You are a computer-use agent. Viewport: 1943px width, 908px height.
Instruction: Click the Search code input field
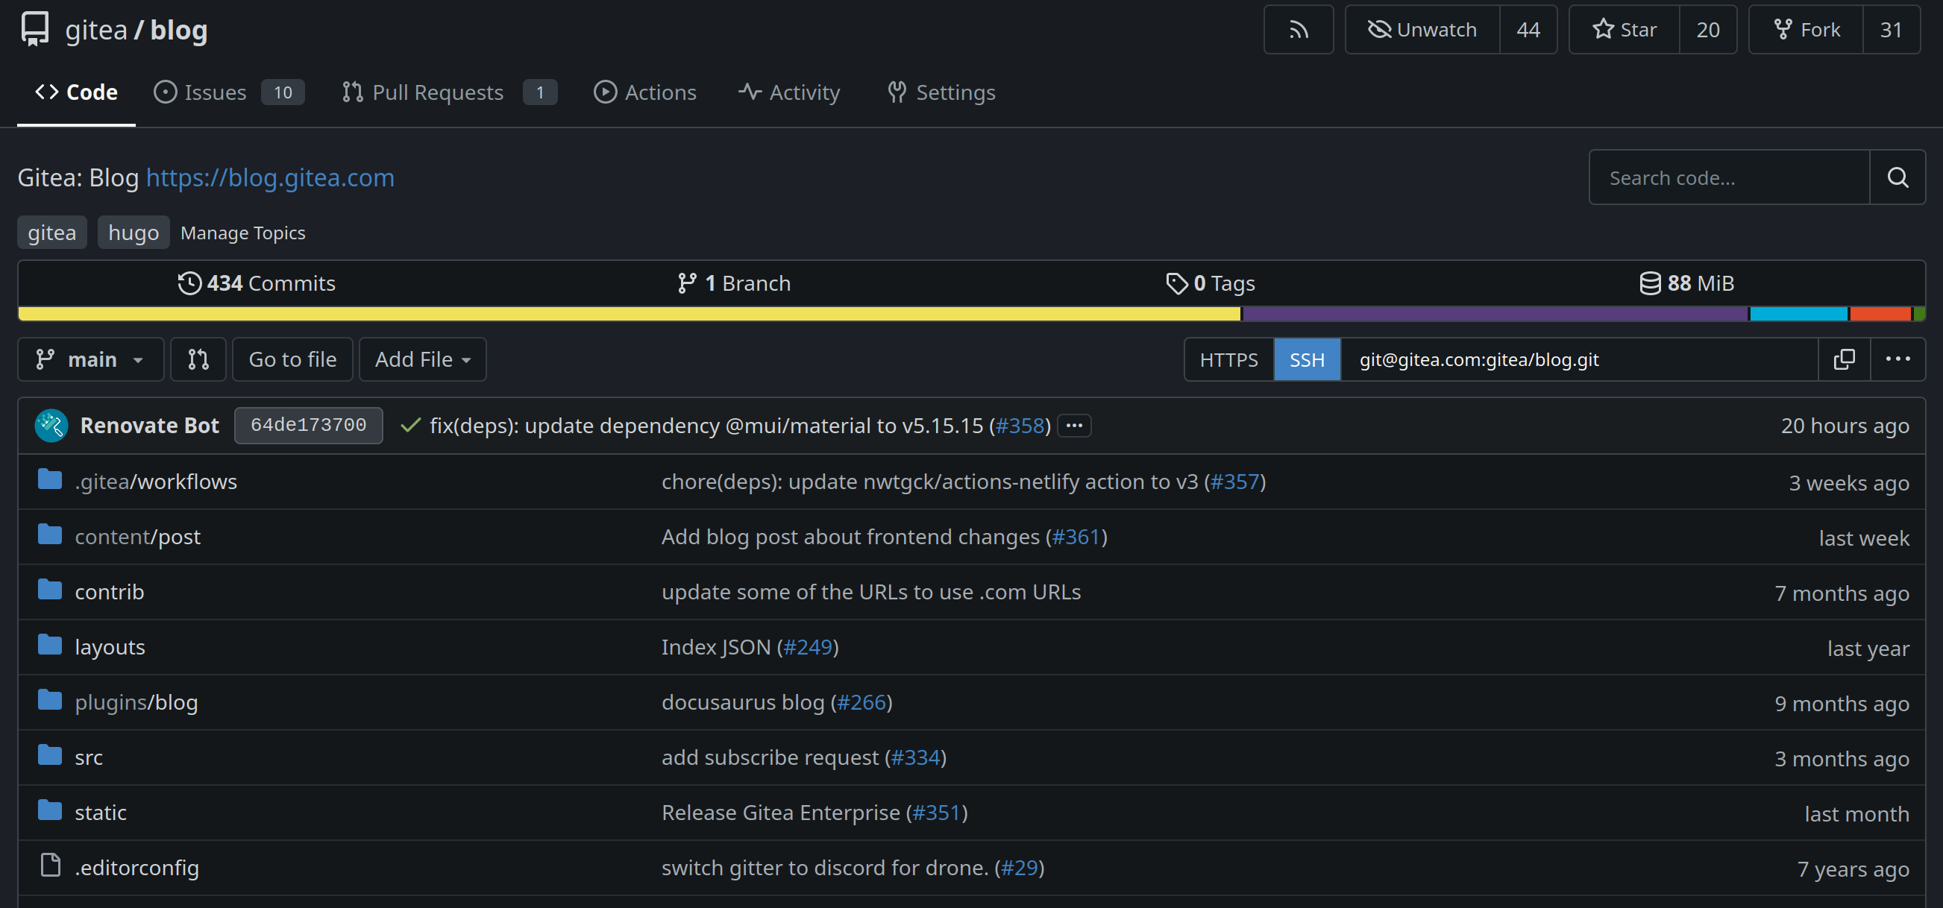(x=1729, y=177)
